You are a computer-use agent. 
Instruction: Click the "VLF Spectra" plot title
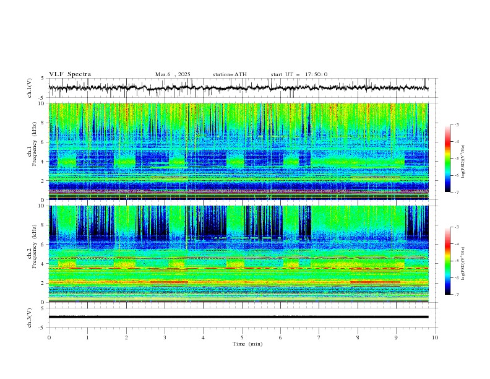pos(70,74)
